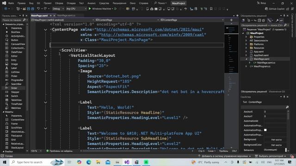Click the Start Without Debugging outline play icon

[116, 9]
